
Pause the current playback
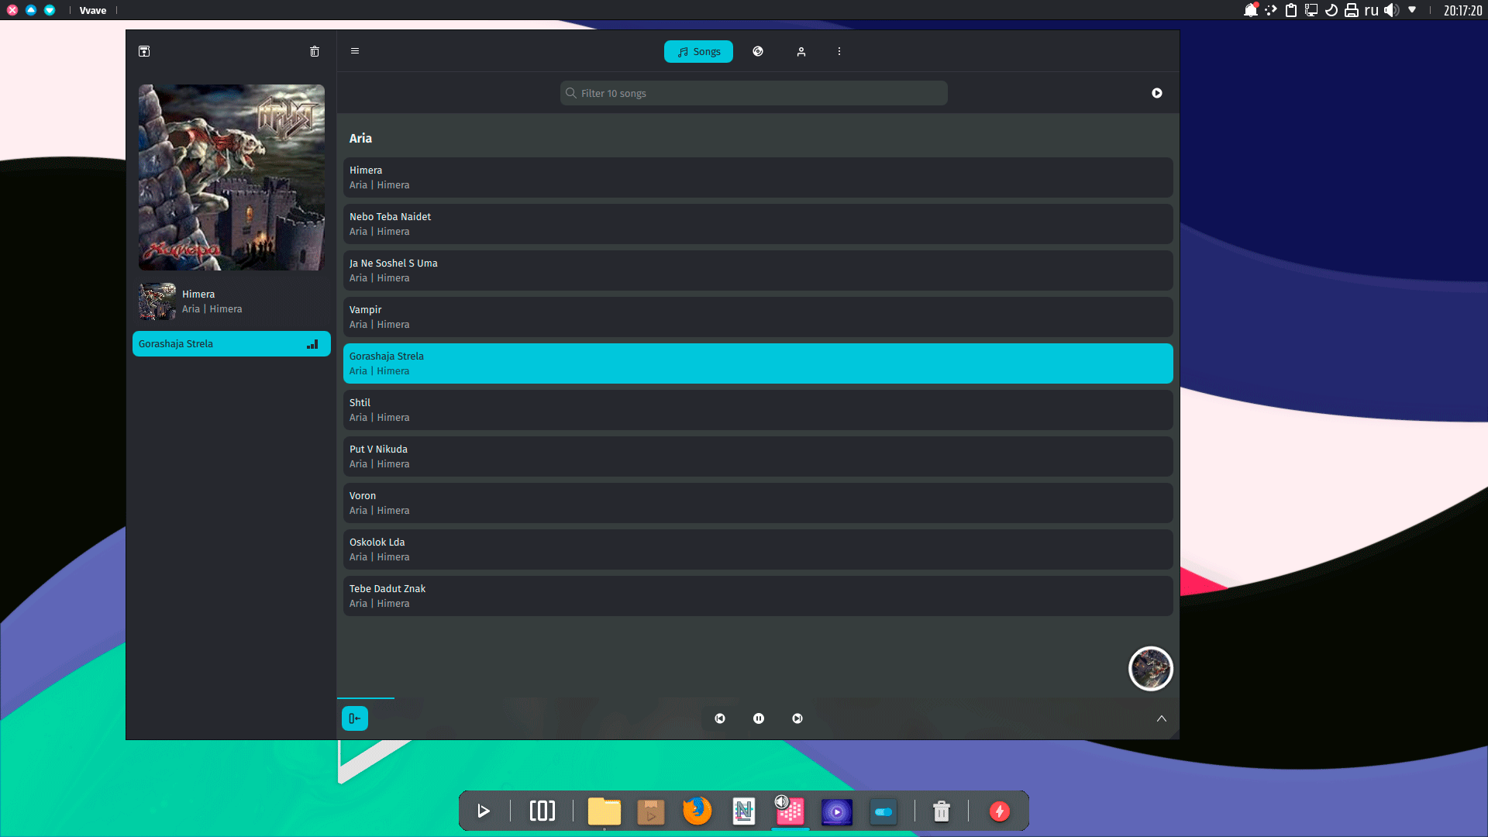pos(759,718)
